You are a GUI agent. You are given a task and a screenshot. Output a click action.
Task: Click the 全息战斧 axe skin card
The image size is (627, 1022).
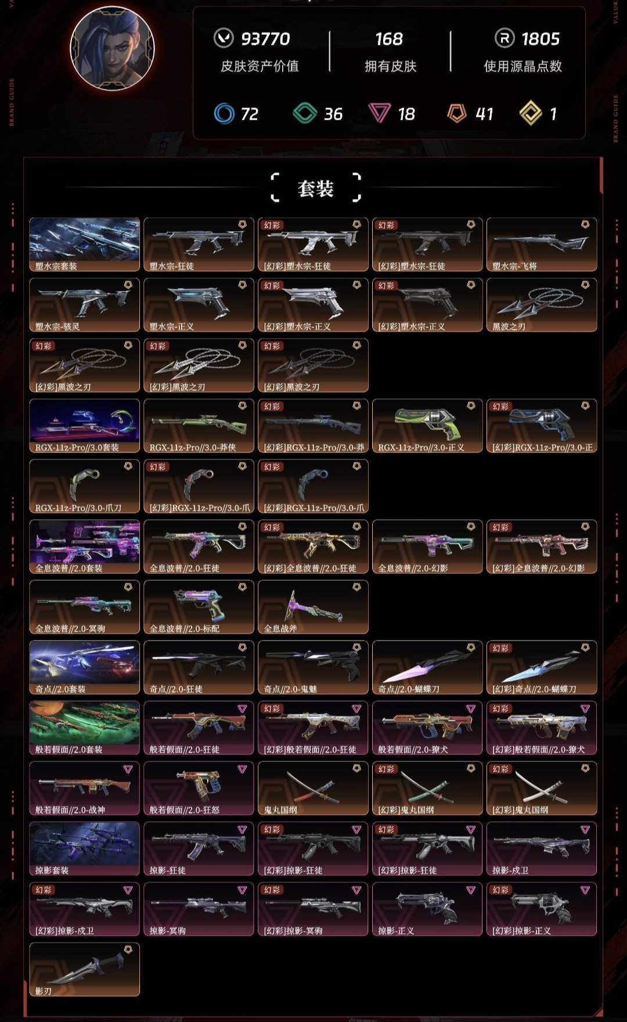pos(313,607)
